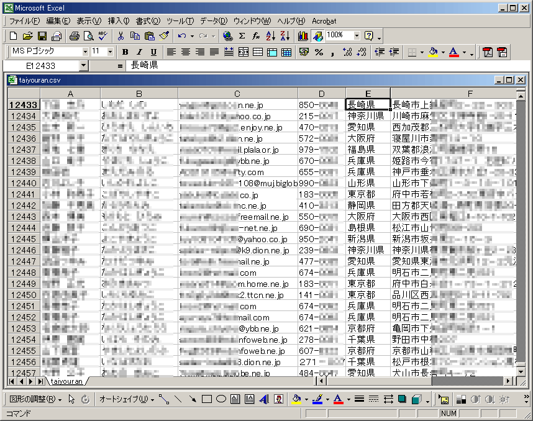The image size is (533, 421).
Task: Toggle italic formatting
Action: (x=139, y=52)
